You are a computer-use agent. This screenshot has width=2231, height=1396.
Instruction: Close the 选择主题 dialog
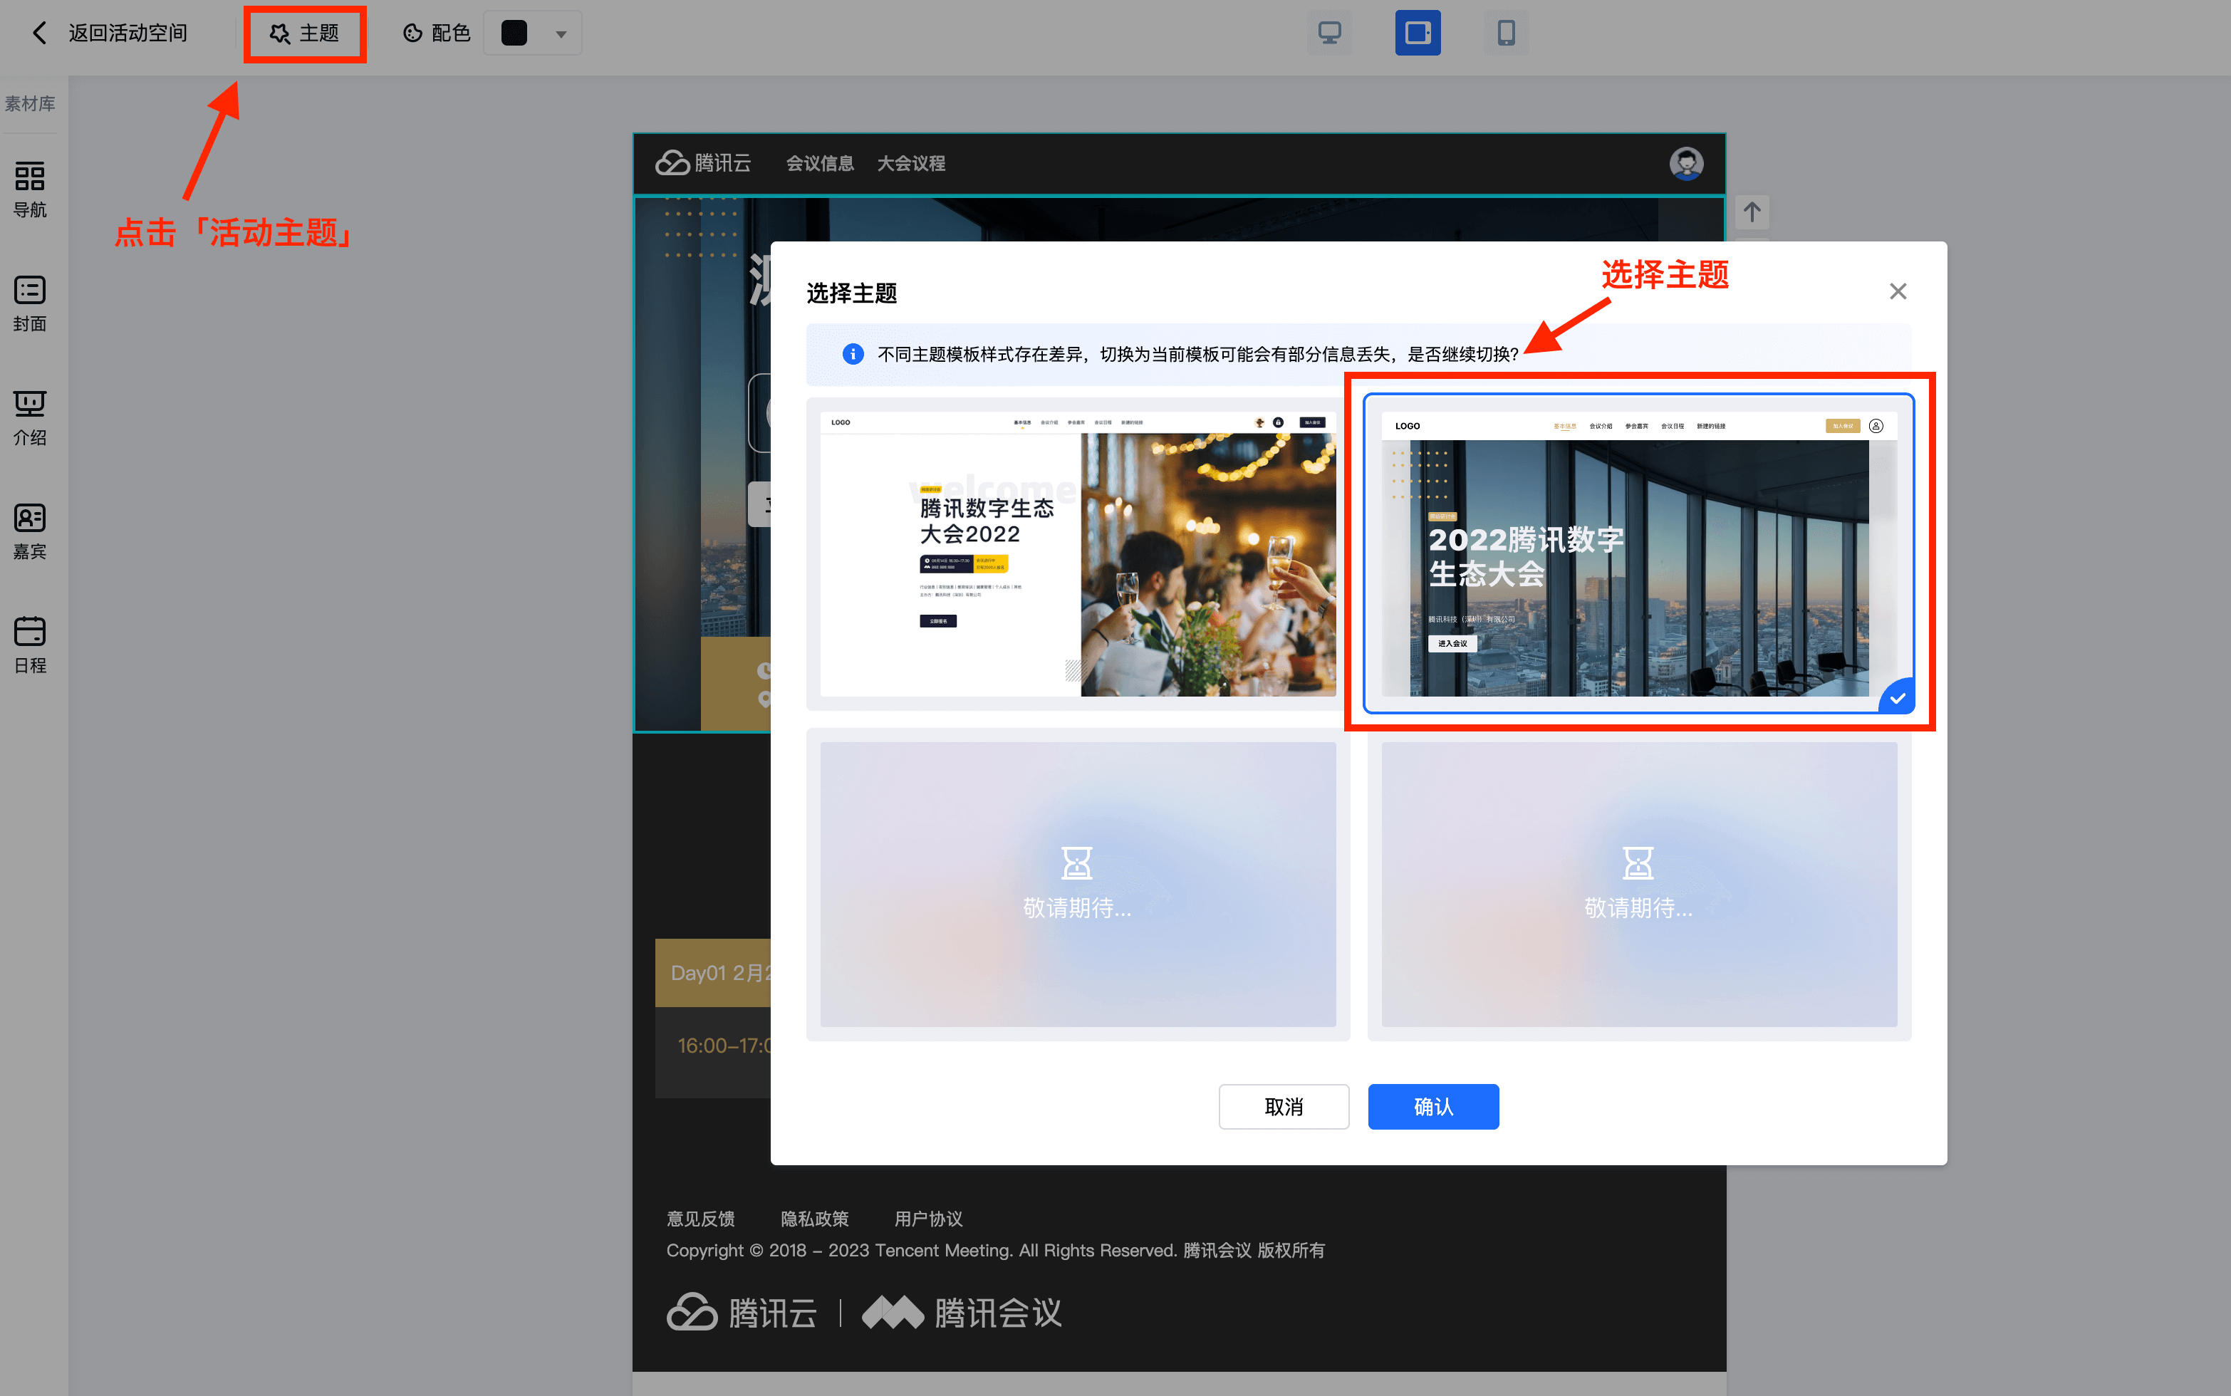1898,292
